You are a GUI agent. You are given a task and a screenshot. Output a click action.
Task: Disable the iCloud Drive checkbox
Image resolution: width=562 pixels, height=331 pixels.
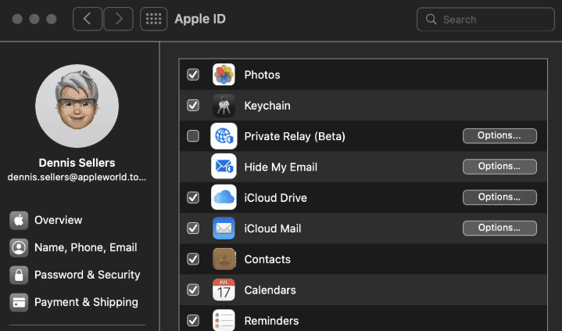click(193, 197)
